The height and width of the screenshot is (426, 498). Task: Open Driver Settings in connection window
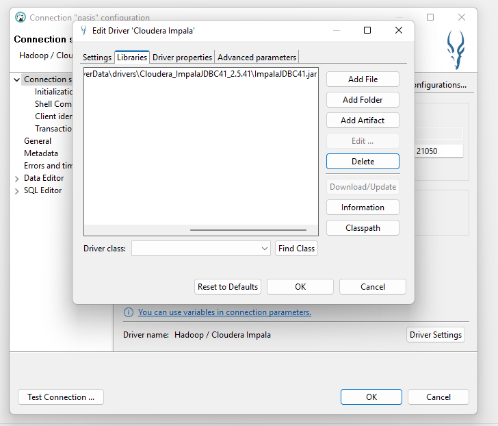click(x=436, y=335)
